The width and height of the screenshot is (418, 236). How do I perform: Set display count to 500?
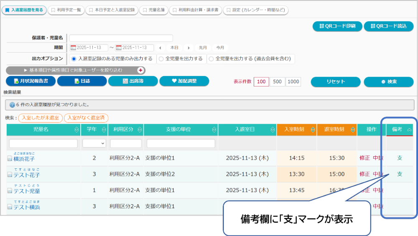[x=277, y=81]
